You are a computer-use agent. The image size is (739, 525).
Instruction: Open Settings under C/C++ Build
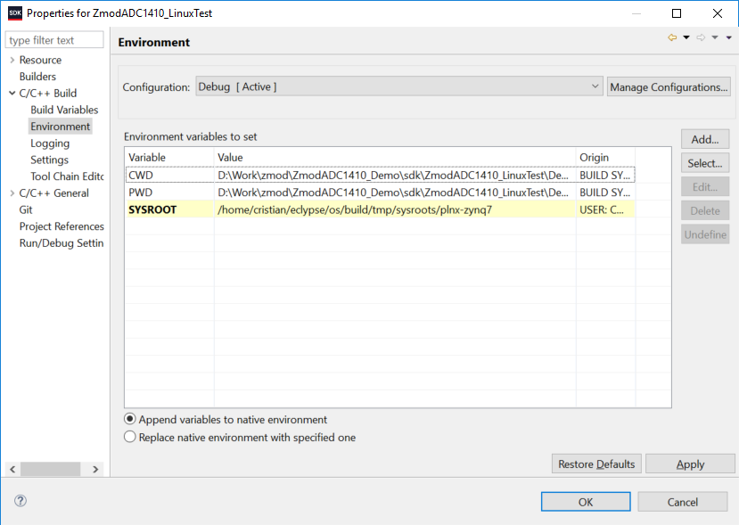pyautogui.click(x=50, y=160)
